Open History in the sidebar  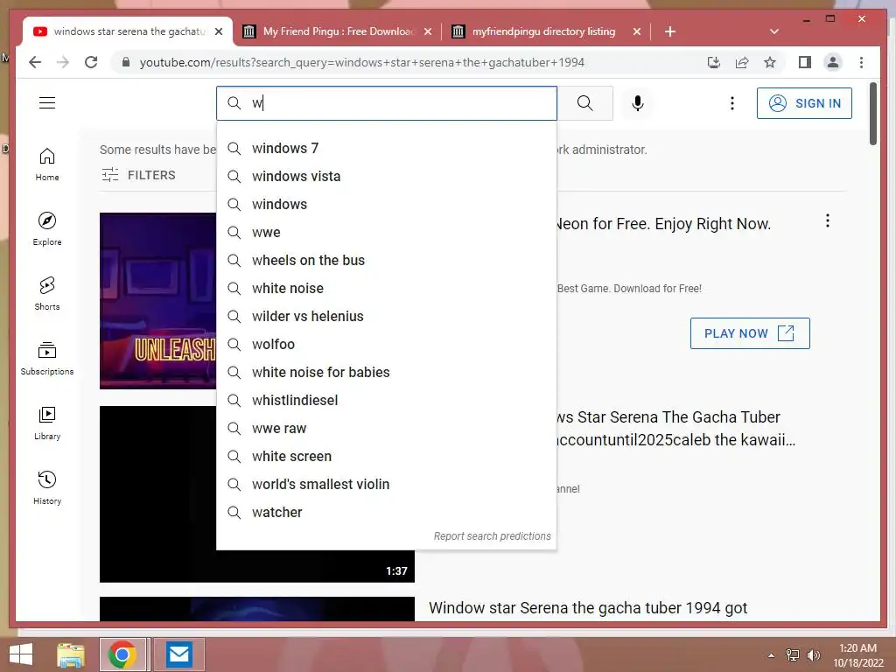(x=47, y=487)
